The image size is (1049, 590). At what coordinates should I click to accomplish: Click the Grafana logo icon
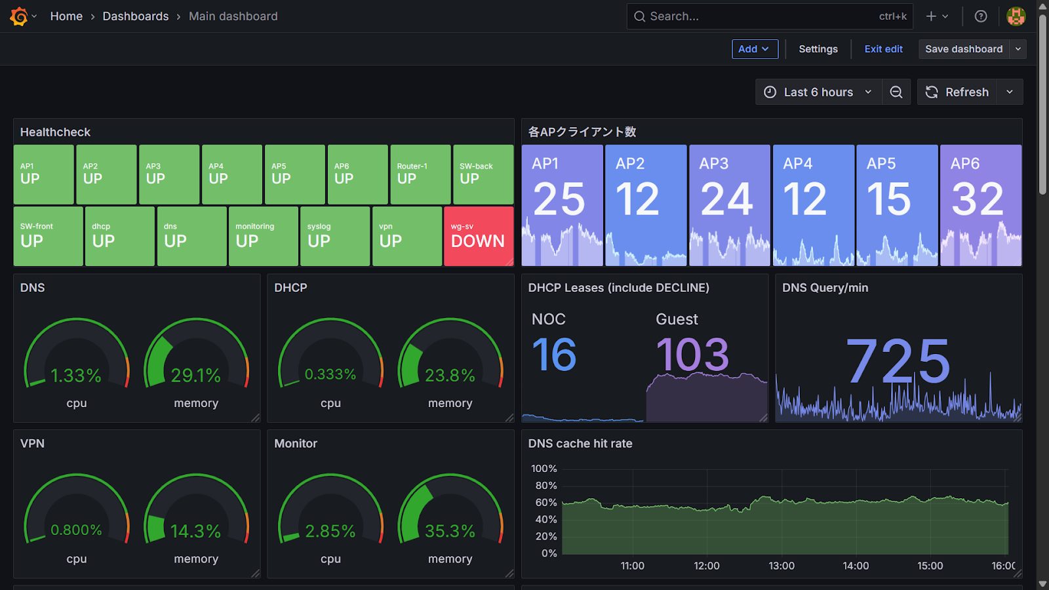point(19,16)
